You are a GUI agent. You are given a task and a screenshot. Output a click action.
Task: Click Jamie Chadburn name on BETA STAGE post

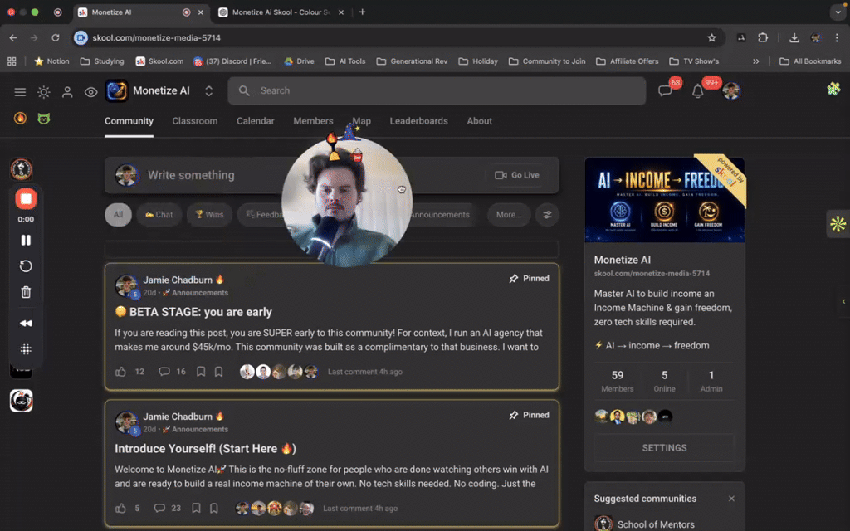(x=178, y=280)
